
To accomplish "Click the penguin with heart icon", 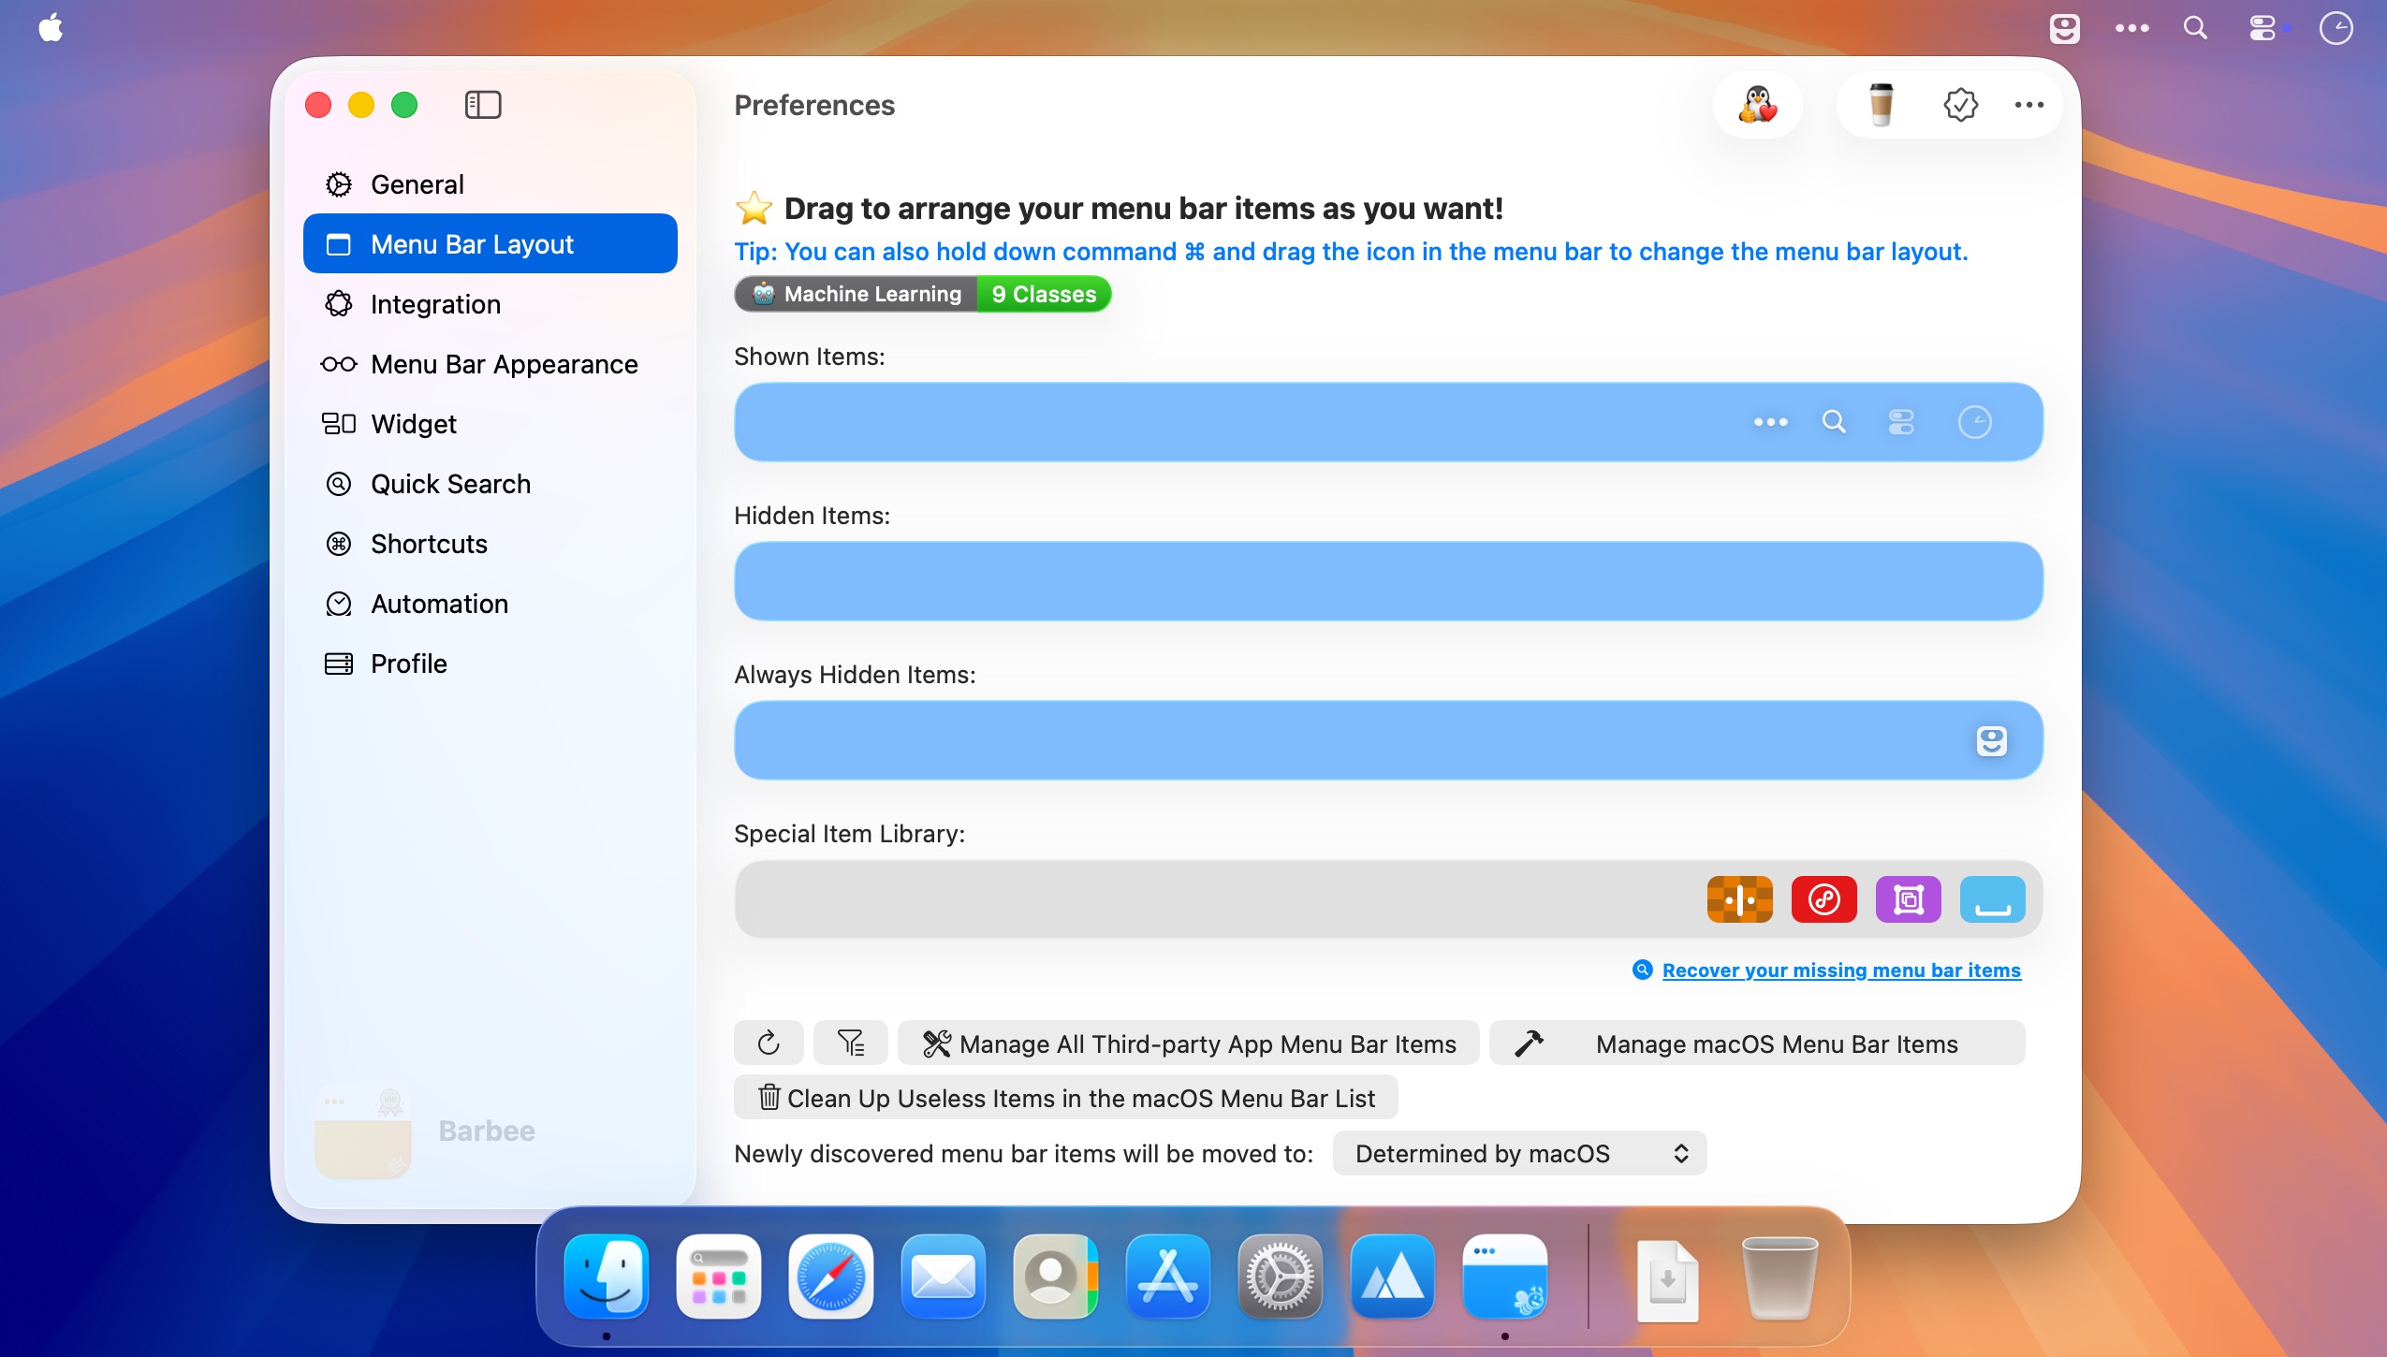I will click(x=1757, y=105).
